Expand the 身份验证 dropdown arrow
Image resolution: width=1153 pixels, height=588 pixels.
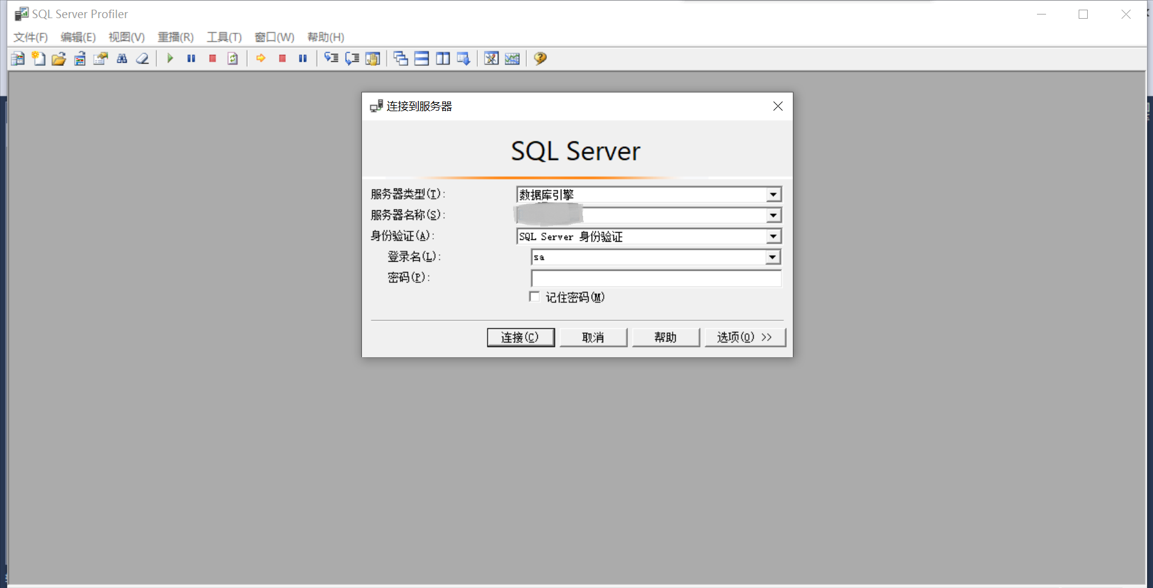[x=773, y=236]
